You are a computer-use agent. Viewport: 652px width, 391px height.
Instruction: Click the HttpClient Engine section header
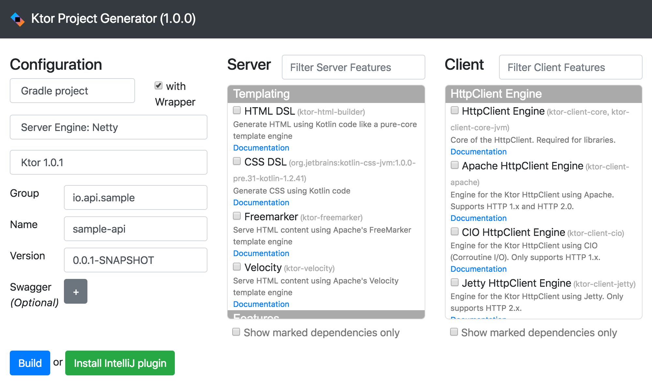[543, 94]
